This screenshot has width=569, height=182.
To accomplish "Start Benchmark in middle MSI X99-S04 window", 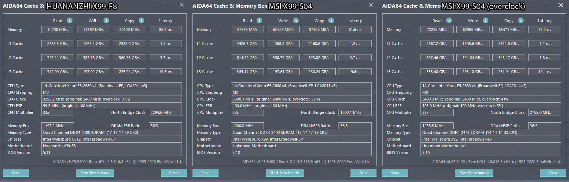I will (x=285, y=173).
